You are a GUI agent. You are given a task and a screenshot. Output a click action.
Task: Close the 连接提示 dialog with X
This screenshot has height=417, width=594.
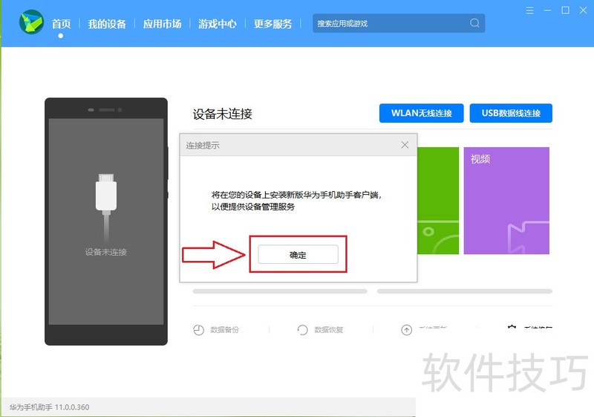tap(405, 145)
